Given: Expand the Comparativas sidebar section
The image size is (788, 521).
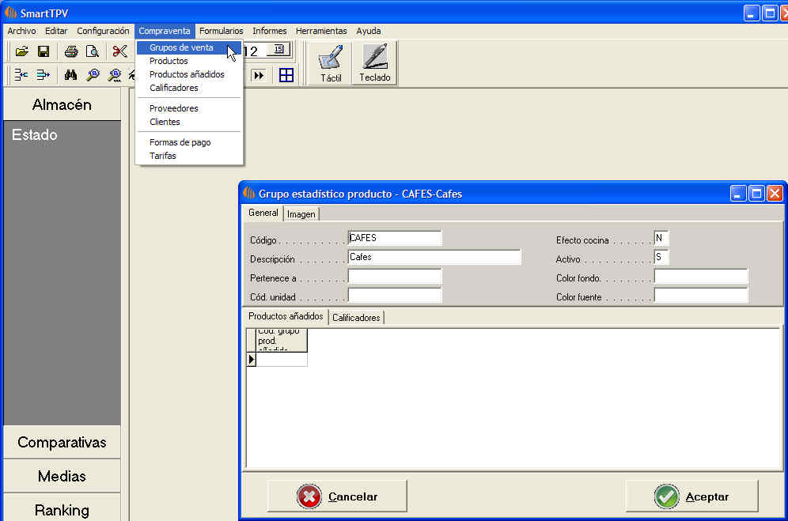Looking at the screenshot, I should tap(62, 442).
